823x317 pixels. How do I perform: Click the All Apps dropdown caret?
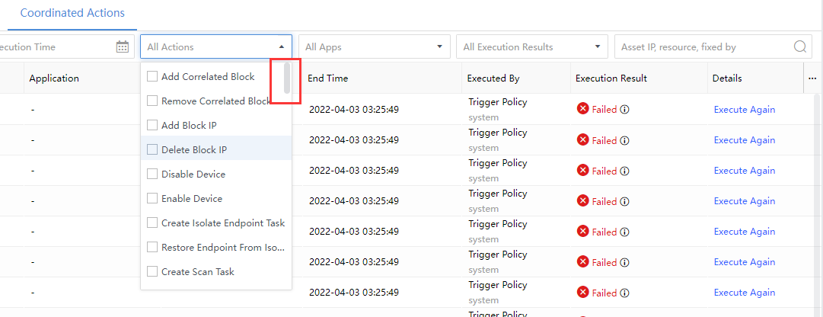pyautogui.click(x=439, y=46)
